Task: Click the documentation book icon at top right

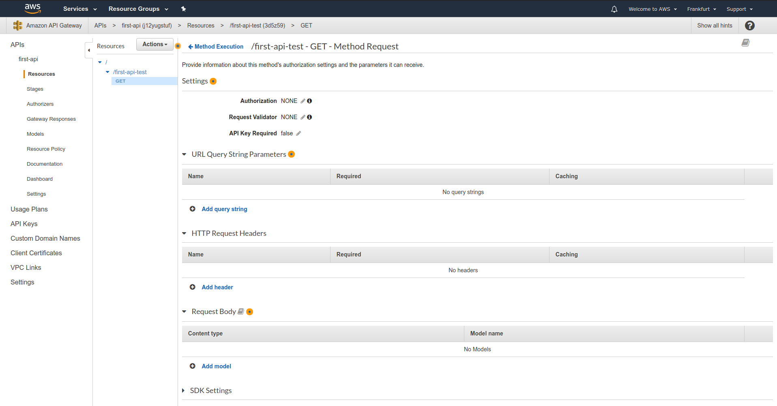Action: click(745, 43)
